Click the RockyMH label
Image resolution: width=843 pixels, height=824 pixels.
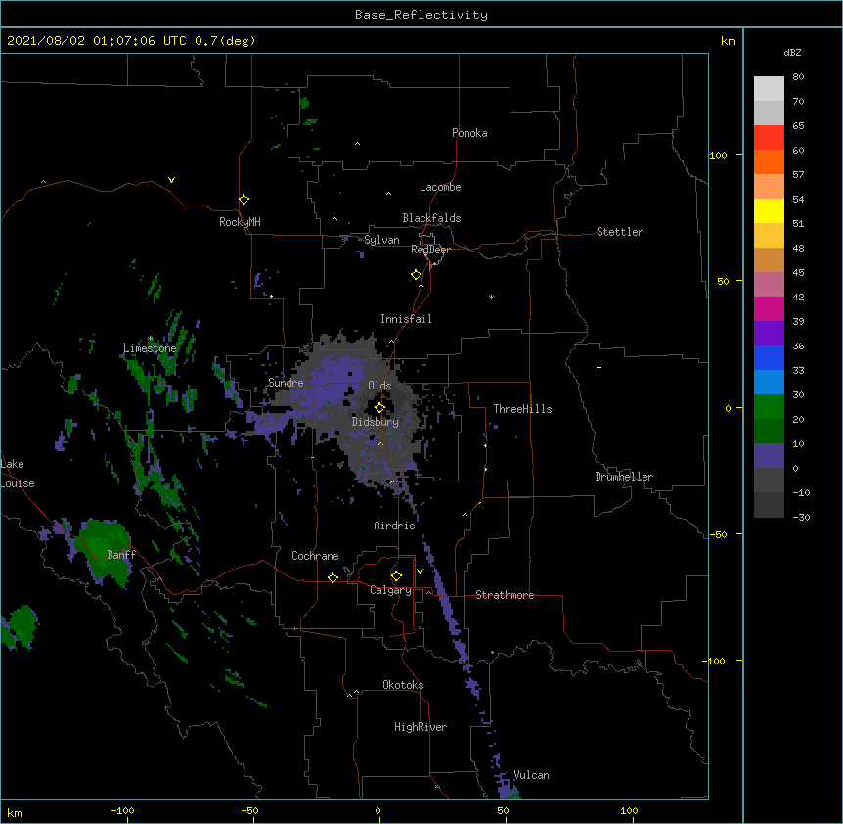pos(240,222)
